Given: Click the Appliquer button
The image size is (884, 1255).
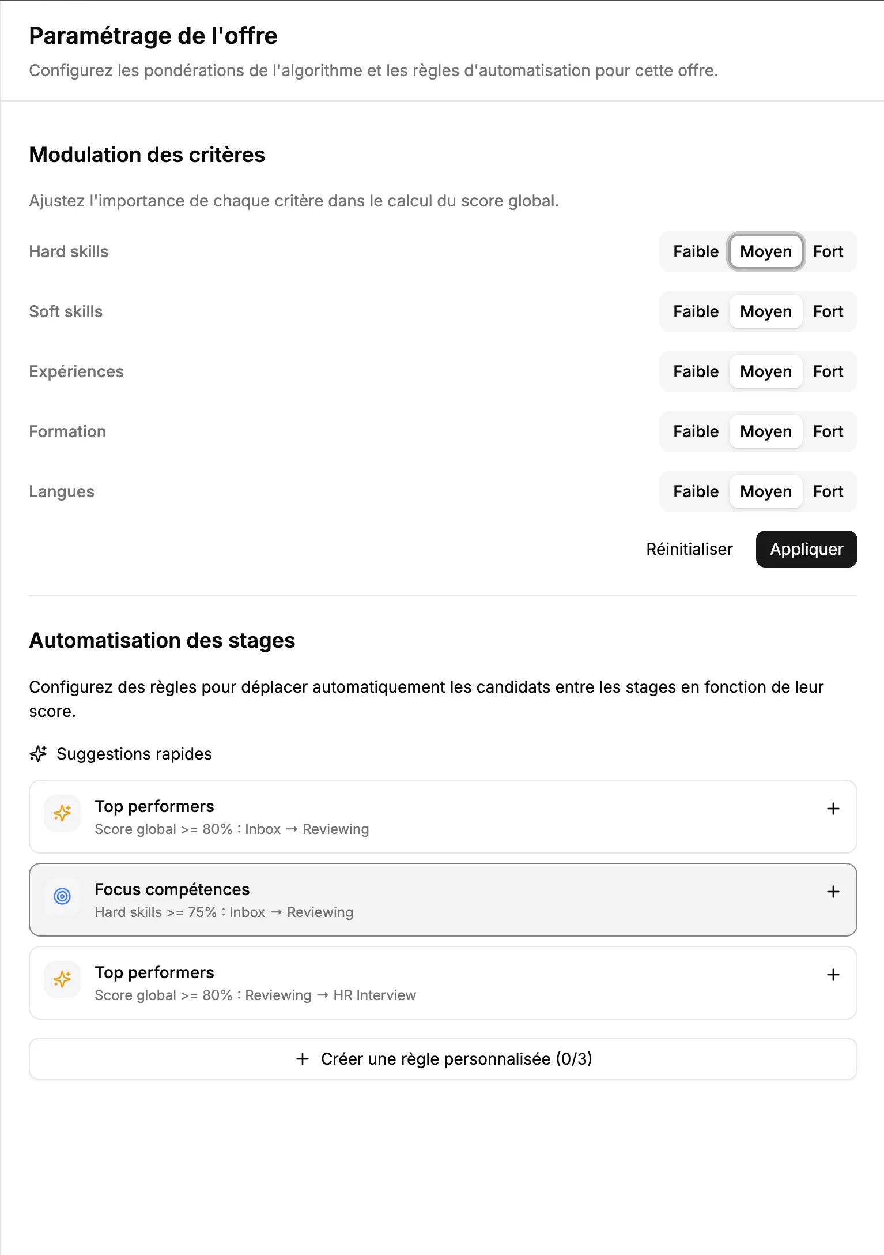Looking at the screenshot, I should (806, 549).
